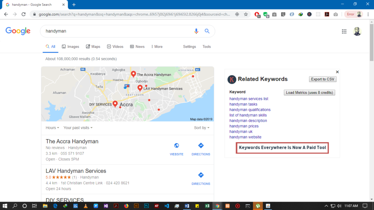Switch to the Images tab
Screen dimensions: 374x210
click(70, 47)
